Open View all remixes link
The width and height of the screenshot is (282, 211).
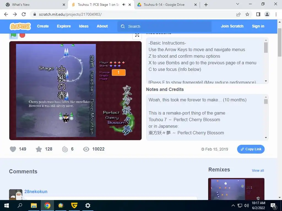point(258,170)
